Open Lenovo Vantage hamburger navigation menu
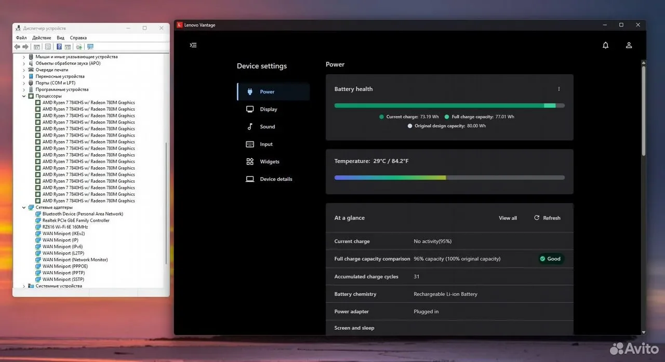 (x=193, y=45)
